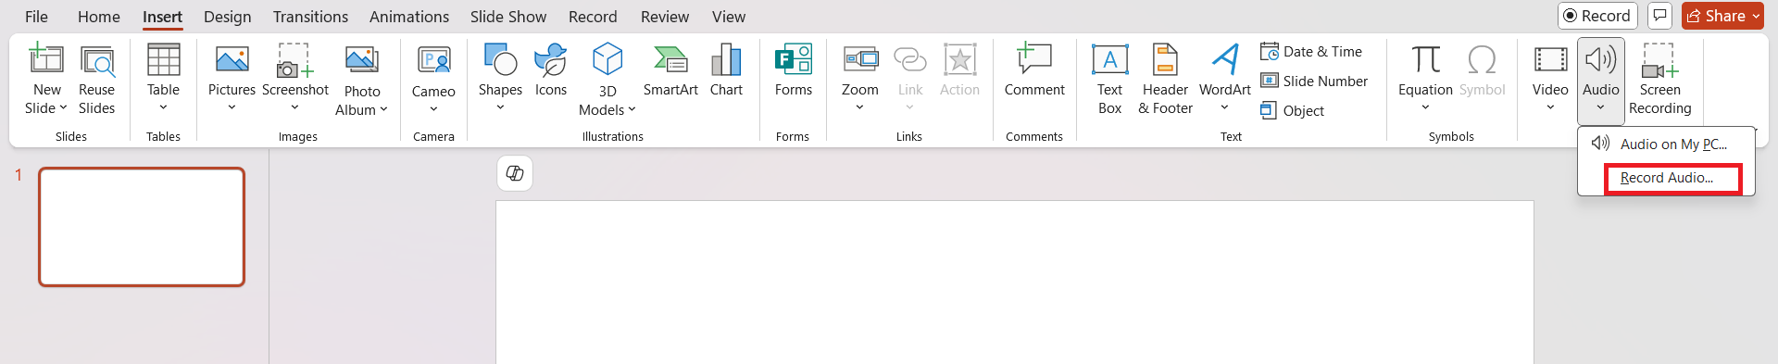Viewport: 1778px width, 364px height.
Task: Expand the Pictures dropdown arrow
Action: pos(232,107)
